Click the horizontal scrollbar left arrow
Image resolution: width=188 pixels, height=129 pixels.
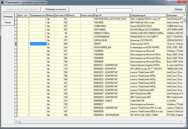(16, 121)
